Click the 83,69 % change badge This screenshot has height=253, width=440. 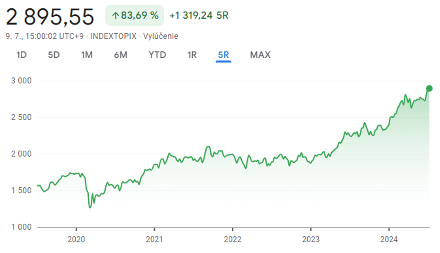(135, 16)
